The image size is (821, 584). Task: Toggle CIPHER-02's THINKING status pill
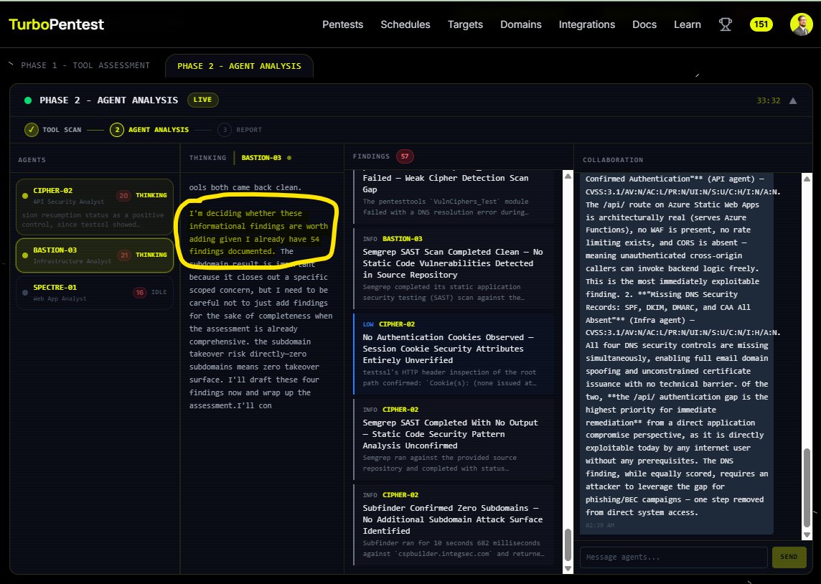(153, 194)
